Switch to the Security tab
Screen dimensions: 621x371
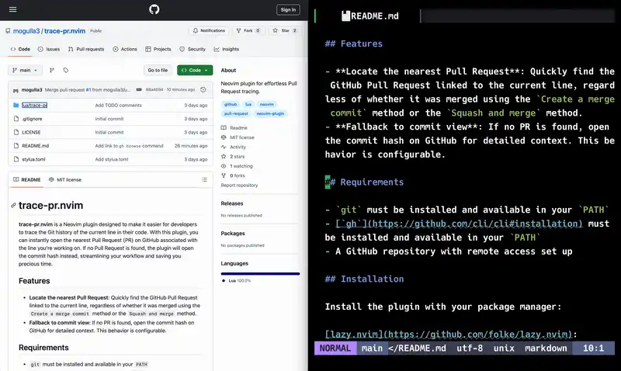tap(193, 49)
